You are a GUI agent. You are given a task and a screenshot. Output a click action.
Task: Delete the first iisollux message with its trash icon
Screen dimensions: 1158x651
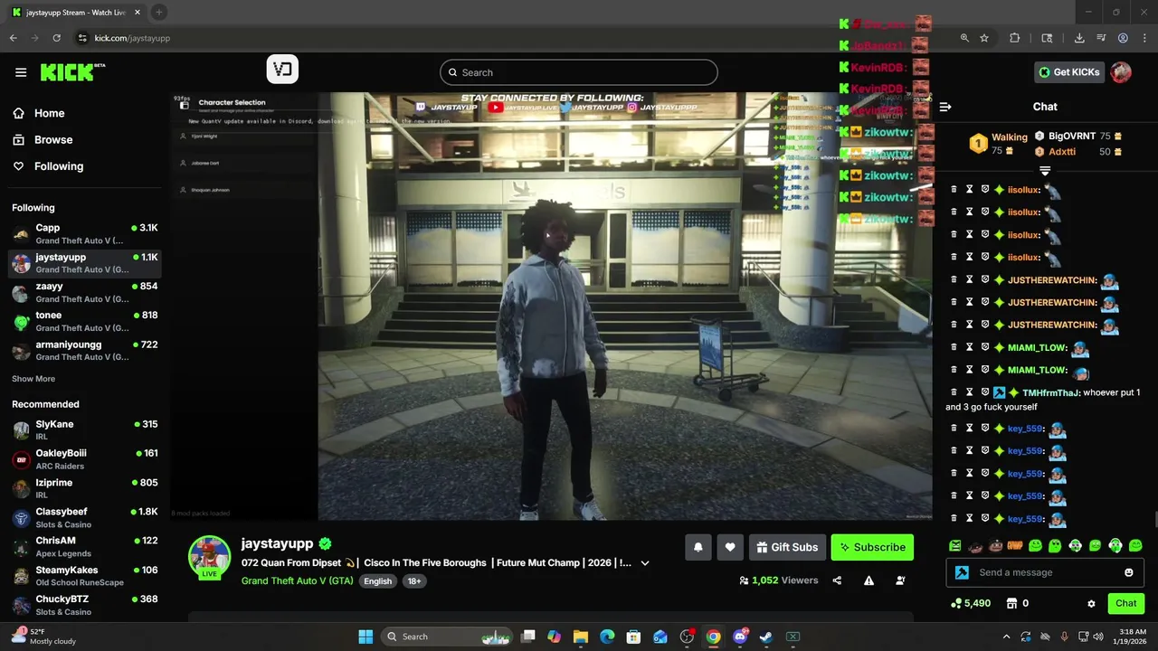point(954,190)
